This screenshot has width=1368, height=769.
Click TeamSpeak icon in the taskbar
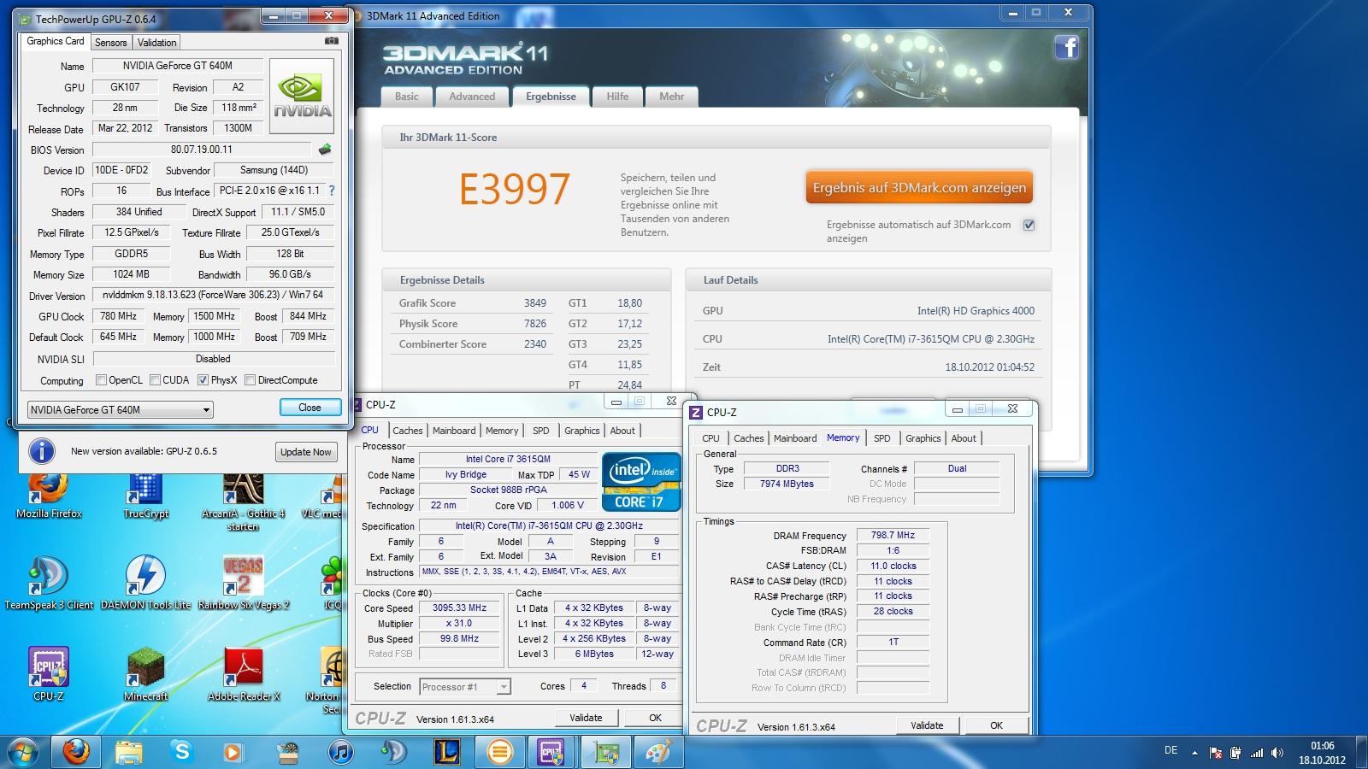[393, 752]
